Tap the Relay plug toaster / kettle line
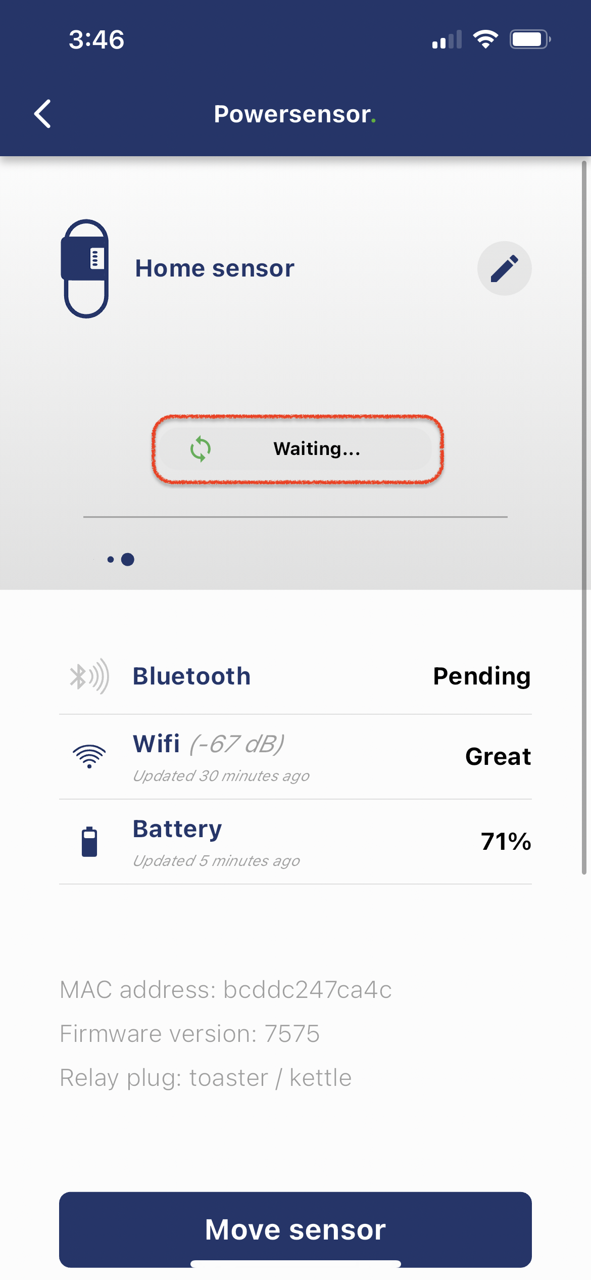 tap(206, 1078)
